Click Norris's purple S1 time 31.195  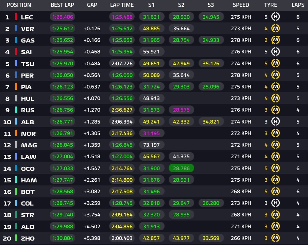pyautogui.click(x=151, y=133)
